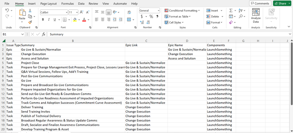Toggle Underline formatting
The height and width of the screenshot is (133, 293).
(55, 20)
